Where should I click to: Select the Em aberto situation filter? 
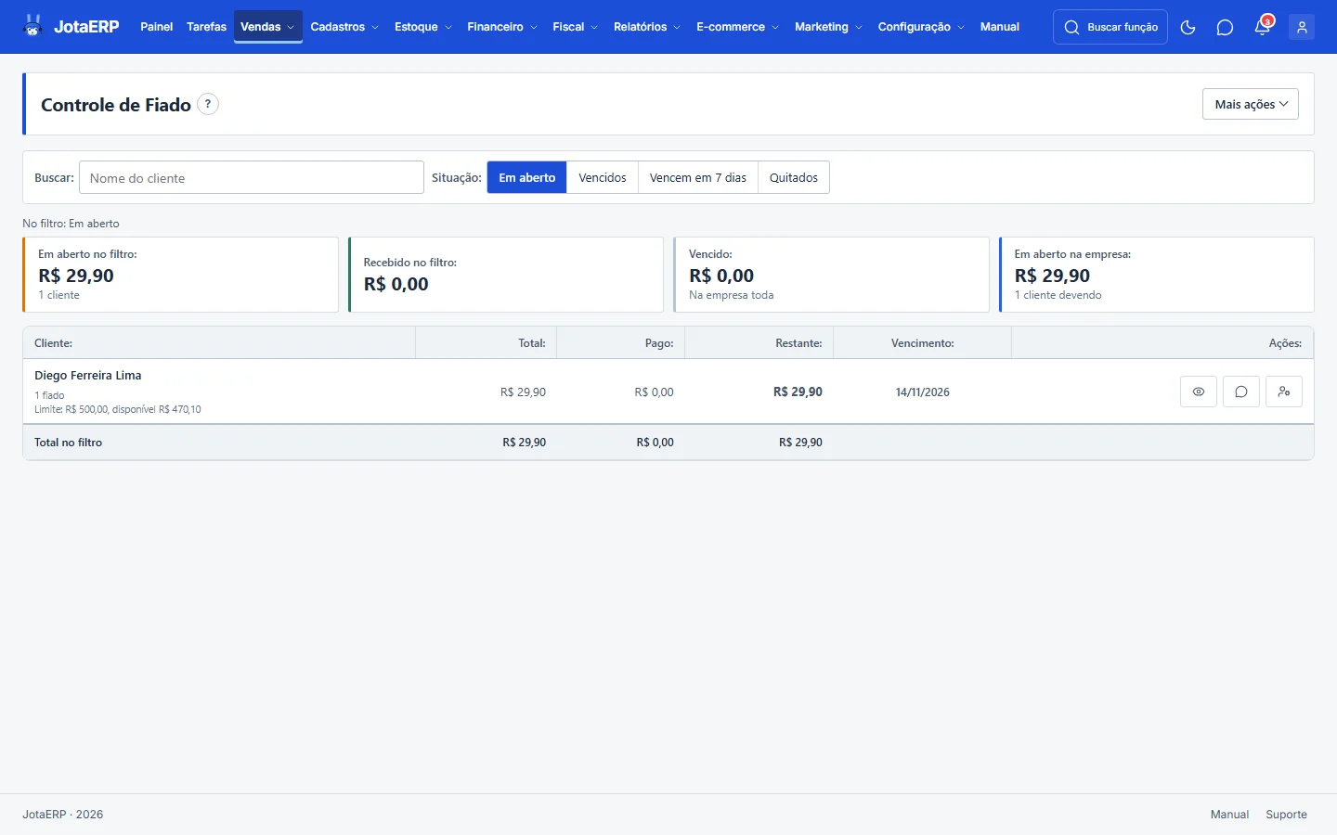[526, 177]
